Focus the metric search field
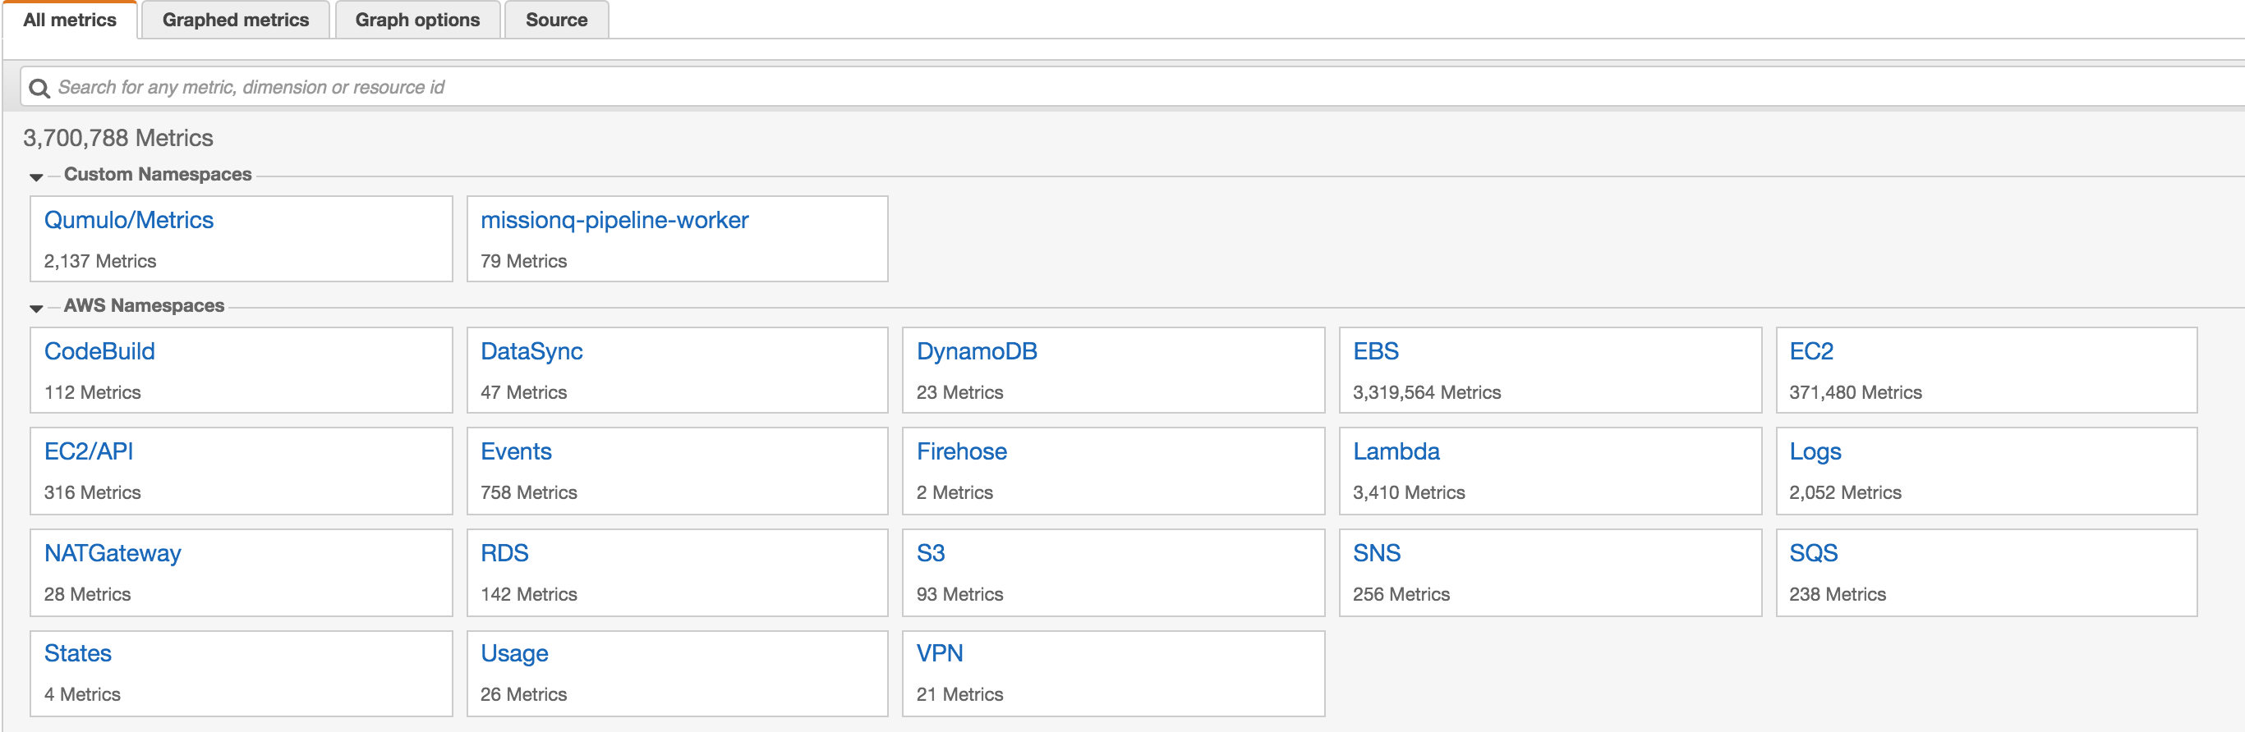Screen dimensions: 2245x732 coord(1133,87)
